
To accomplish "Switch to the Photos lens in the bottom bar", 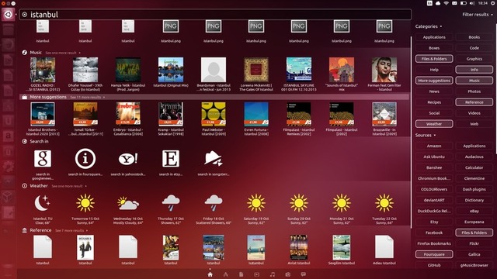I will pyautogui.click(x=288, y=274).
